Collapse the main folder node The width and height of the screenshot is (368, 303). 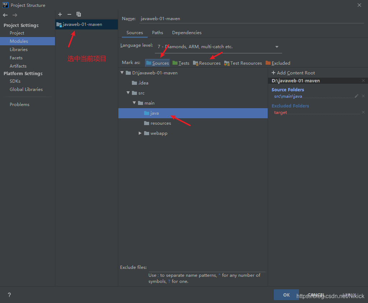click(x=134, y=103)
